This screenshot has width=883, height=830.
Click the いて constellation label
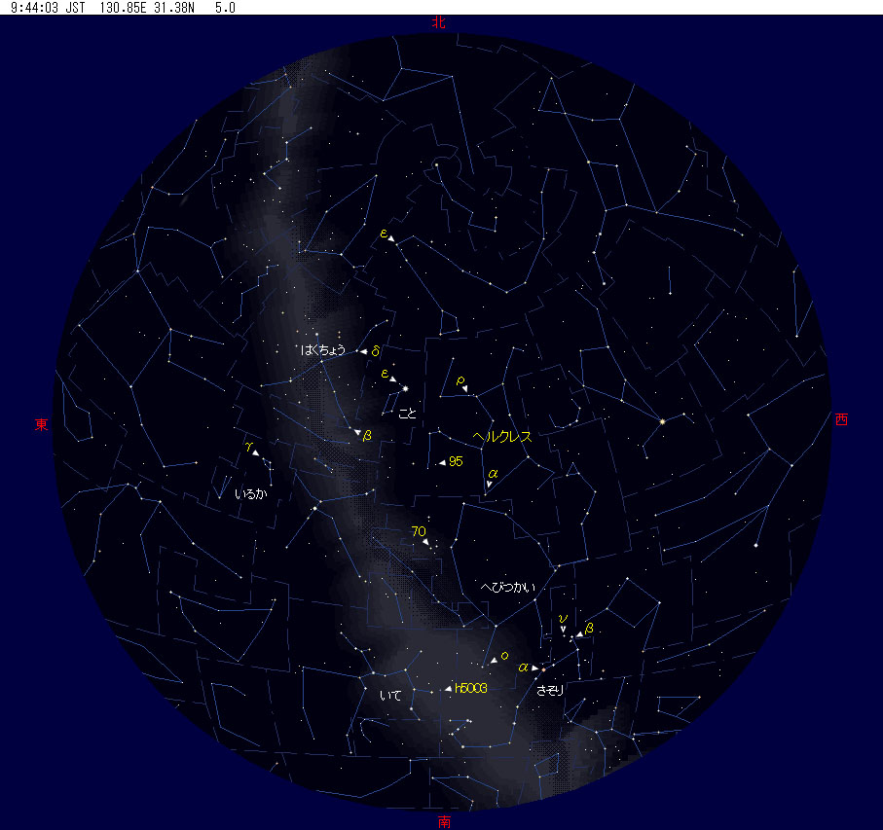[390, 696]
